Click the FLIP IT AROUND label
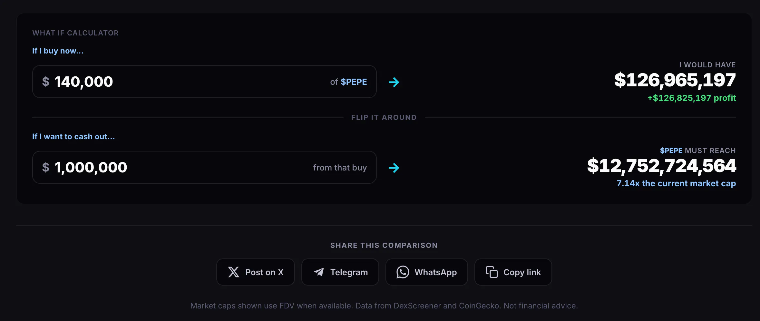Screen dimensions: 760x321 384,117
